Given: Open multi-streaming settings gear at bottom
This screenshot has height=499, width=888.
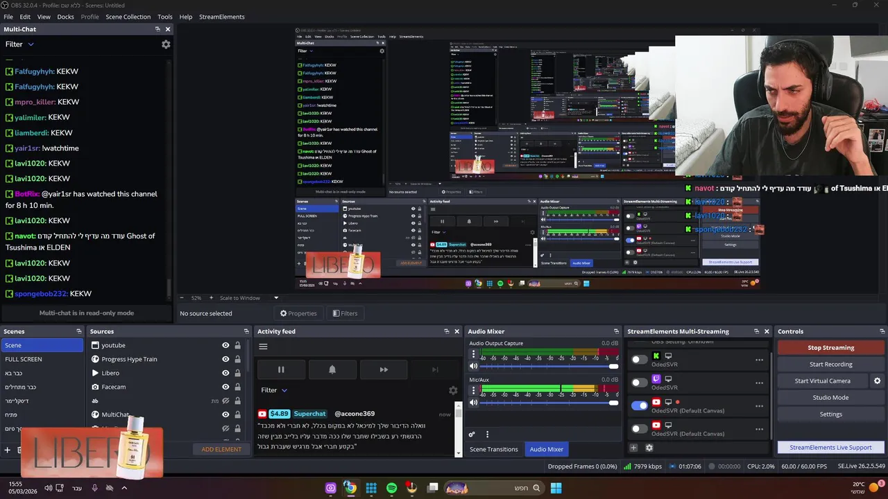Looking at the screenshot, I should pyautogui.click(x=649, y=448).
